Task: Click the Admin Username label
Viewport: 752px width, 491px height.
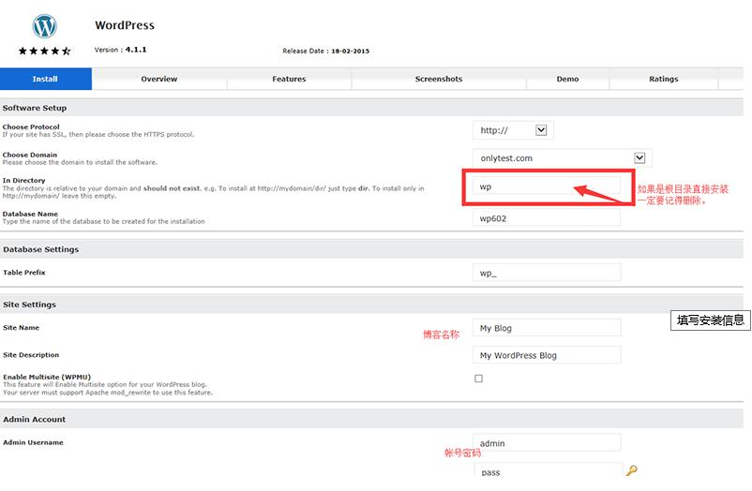Action: click(33, 442)
